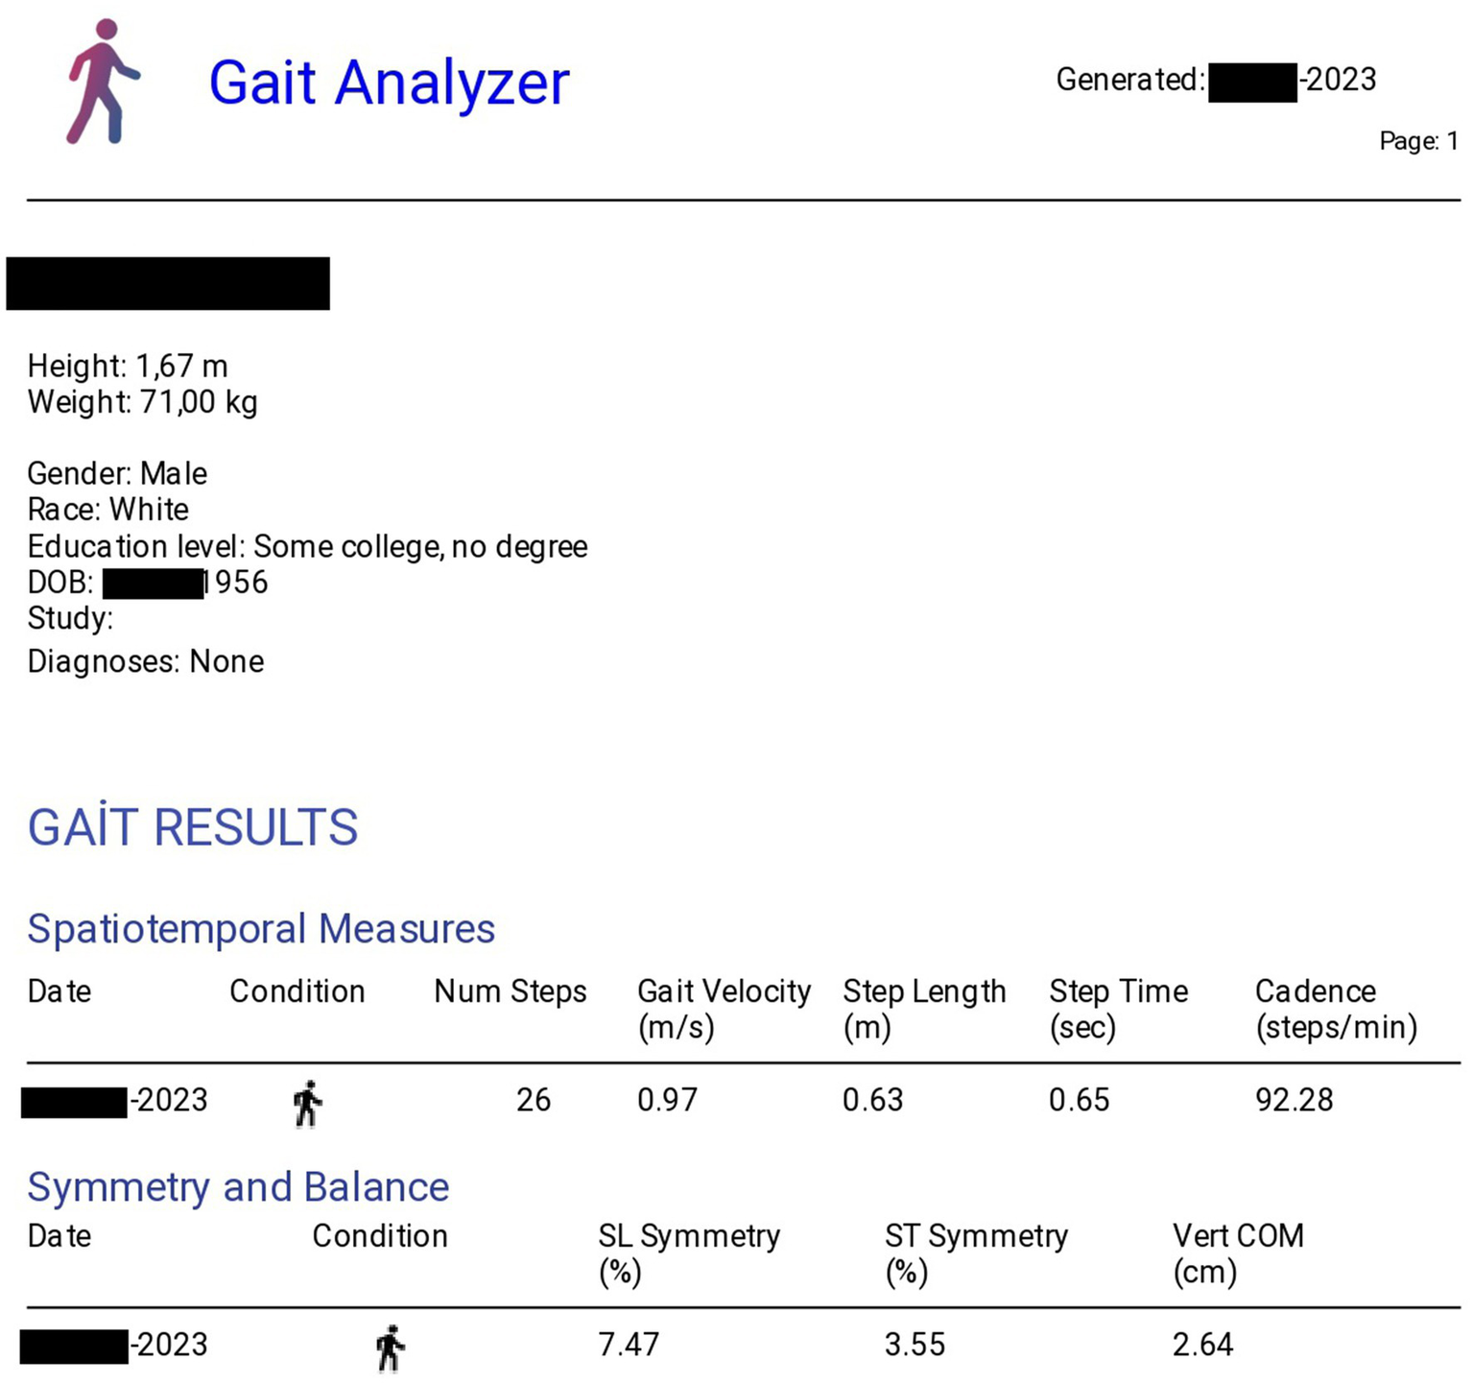This screenshot has height=1384, width=1473.
Task: Click the ST Symmetry value 3.55
Action: 915,1345
